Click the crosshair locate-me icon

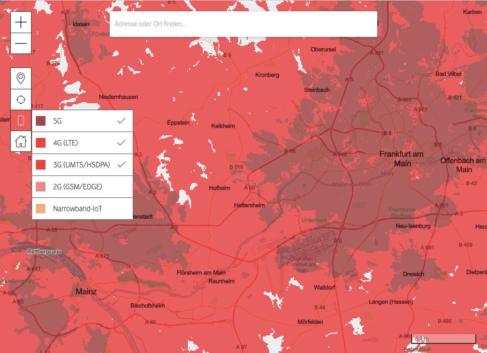point(21,99)
